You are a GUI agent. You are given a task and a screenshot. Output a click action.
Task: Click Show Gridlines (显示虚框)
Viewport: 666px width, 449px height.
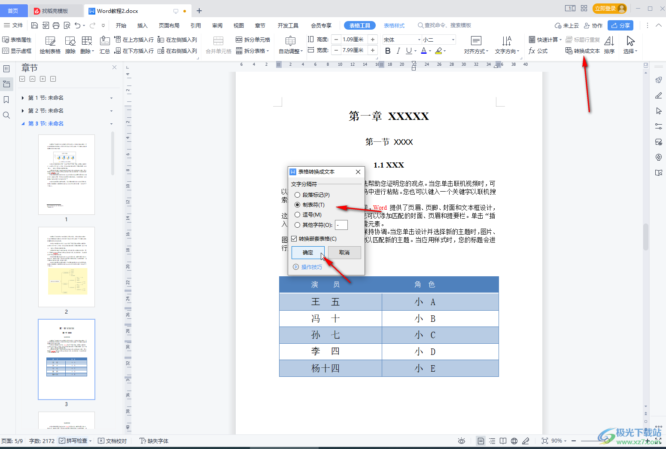point(17,51)
